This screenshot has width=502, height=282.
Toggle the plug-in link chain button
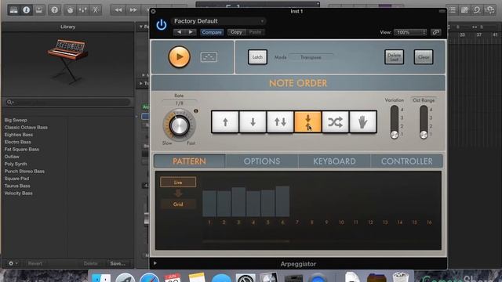436,32
